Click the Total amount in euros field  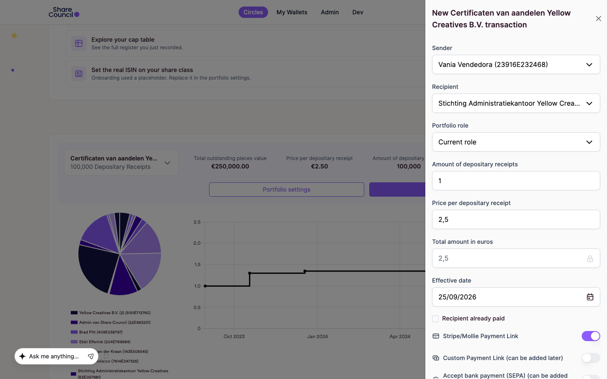(x=516, y=258)
